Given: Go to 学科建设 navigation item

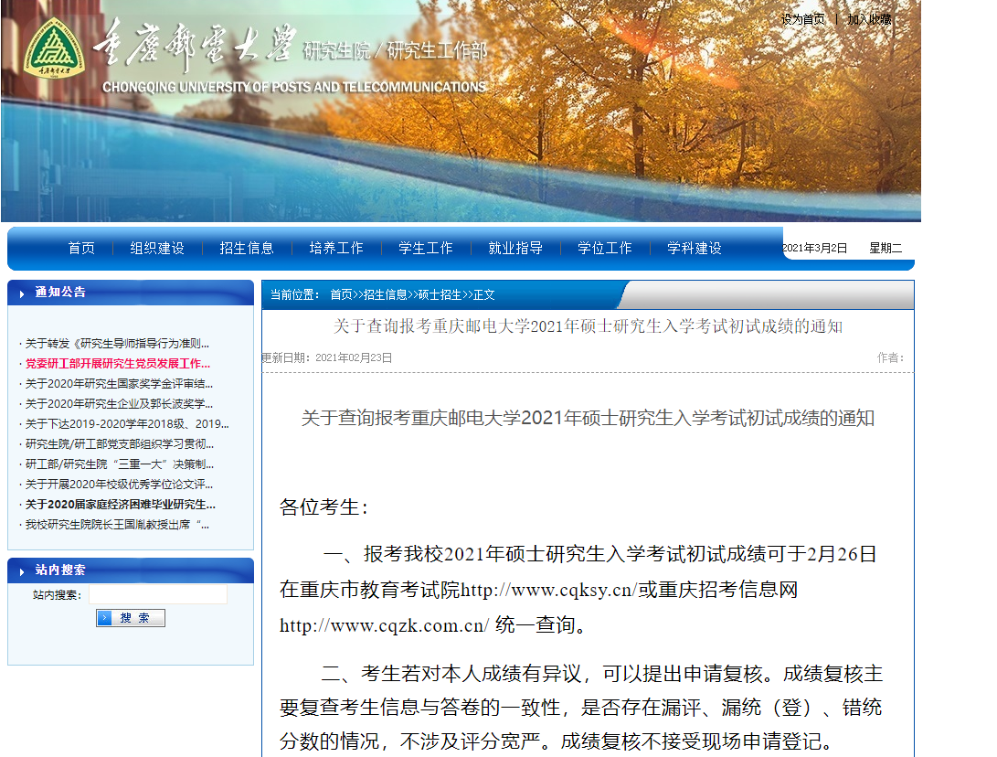Looking at the screenshot, I should pyautogui.click(x=695, y=248).
